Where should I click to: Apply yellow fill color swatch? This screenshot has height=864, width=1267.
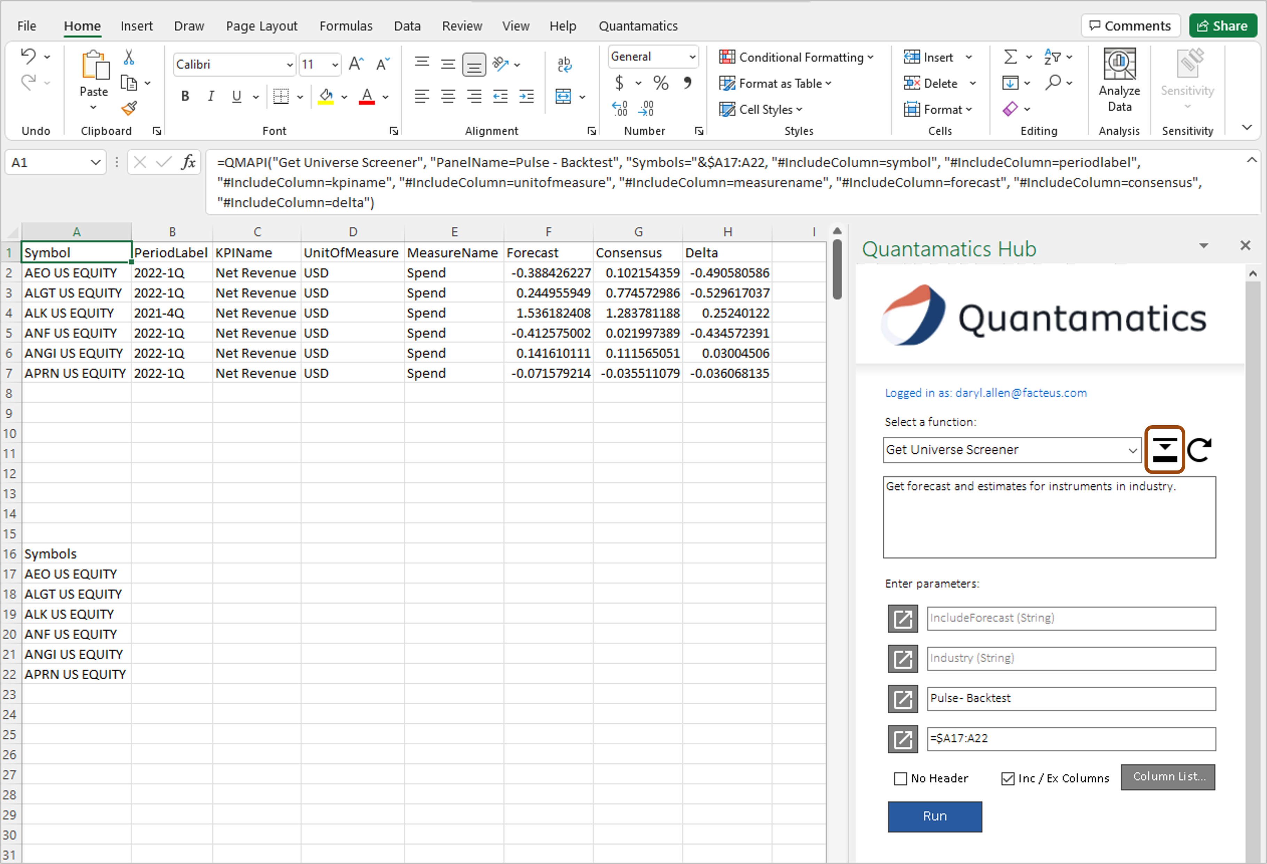pyautogui.click(x=326, y=97)
